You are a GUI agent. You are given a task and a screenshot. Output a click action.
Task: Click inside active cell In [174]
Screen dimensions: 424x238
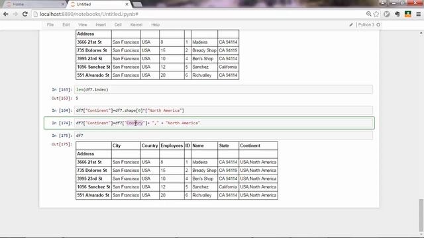tap(223, 123)
